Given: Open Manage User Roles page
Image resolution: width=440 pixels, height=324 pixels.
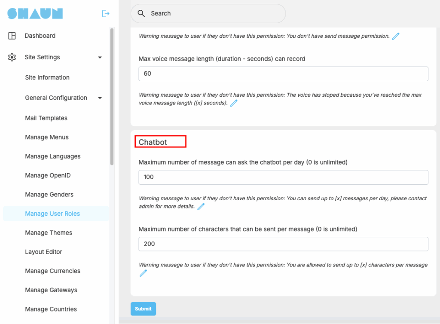Looking at the screenshot, I should [x=52, y=214].
